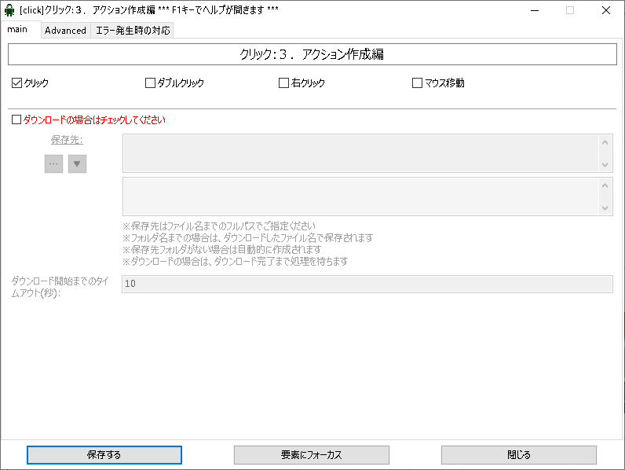Click the 閉じる button
This screenshot has width=625, height=470.
pyautogui.click(x=518, y=455)
